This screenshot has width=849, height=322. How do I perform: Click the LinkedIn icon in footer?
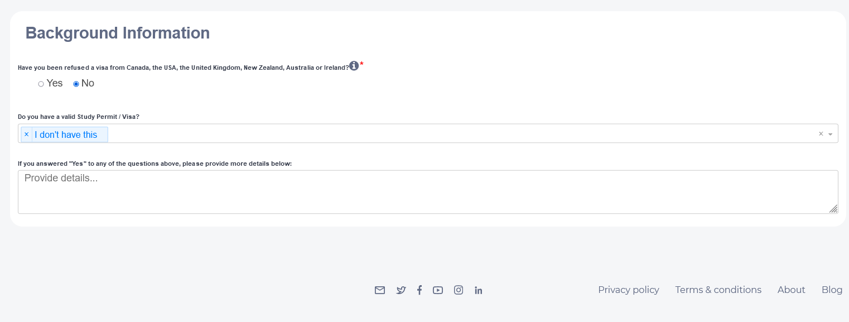(x=479, y=290)
